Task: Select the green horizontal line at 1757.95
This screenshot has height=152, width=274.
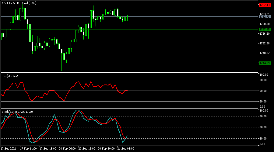Action: [x=129, y=29]
